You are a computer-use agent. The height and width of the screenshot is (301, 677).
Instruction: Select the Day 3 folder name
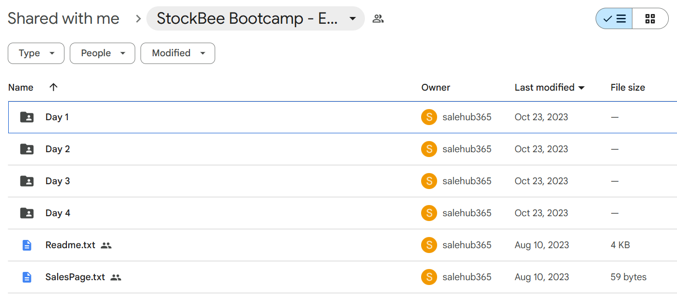(x=58, y=181)
